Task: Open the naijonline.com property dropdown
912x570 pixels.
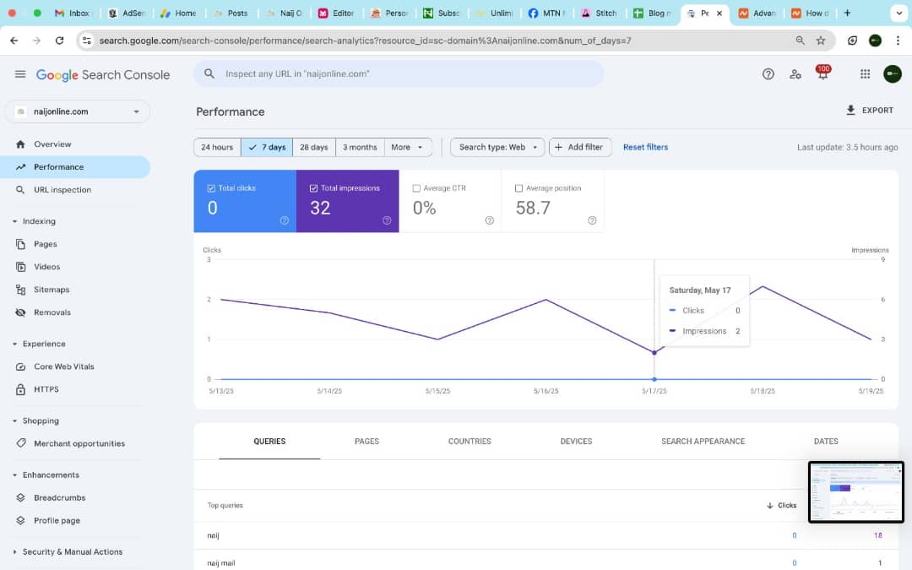Action: pos(78,111)
